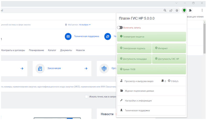Select the Документы menu item
This screenshot has height=121, width=208.
click(66, 50)
